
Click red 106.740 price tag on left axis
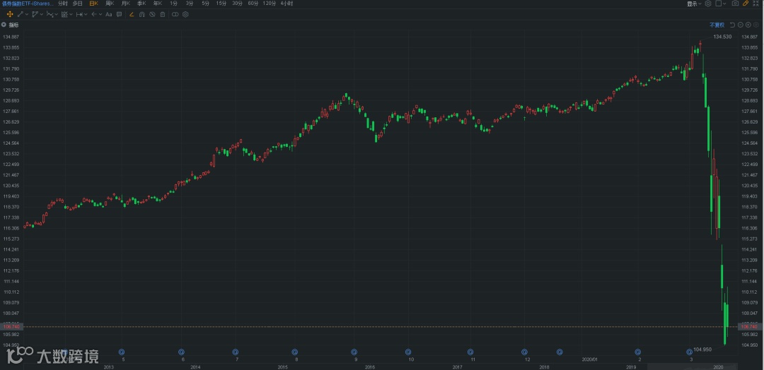click(x=10, y=327)
